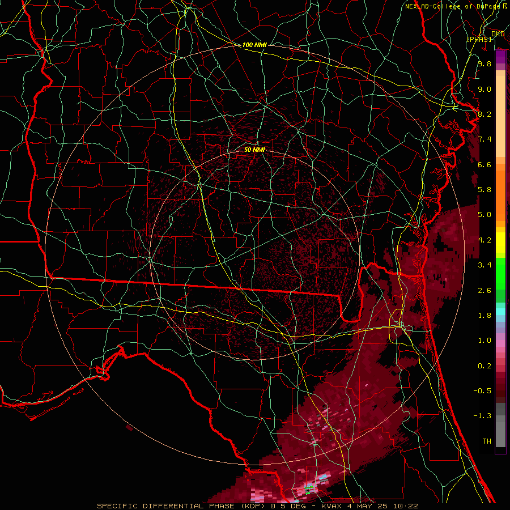The height and width of the screenshot is (510, 510).
Task: Click the 6.6 scale value
Action: coord(484,164)
